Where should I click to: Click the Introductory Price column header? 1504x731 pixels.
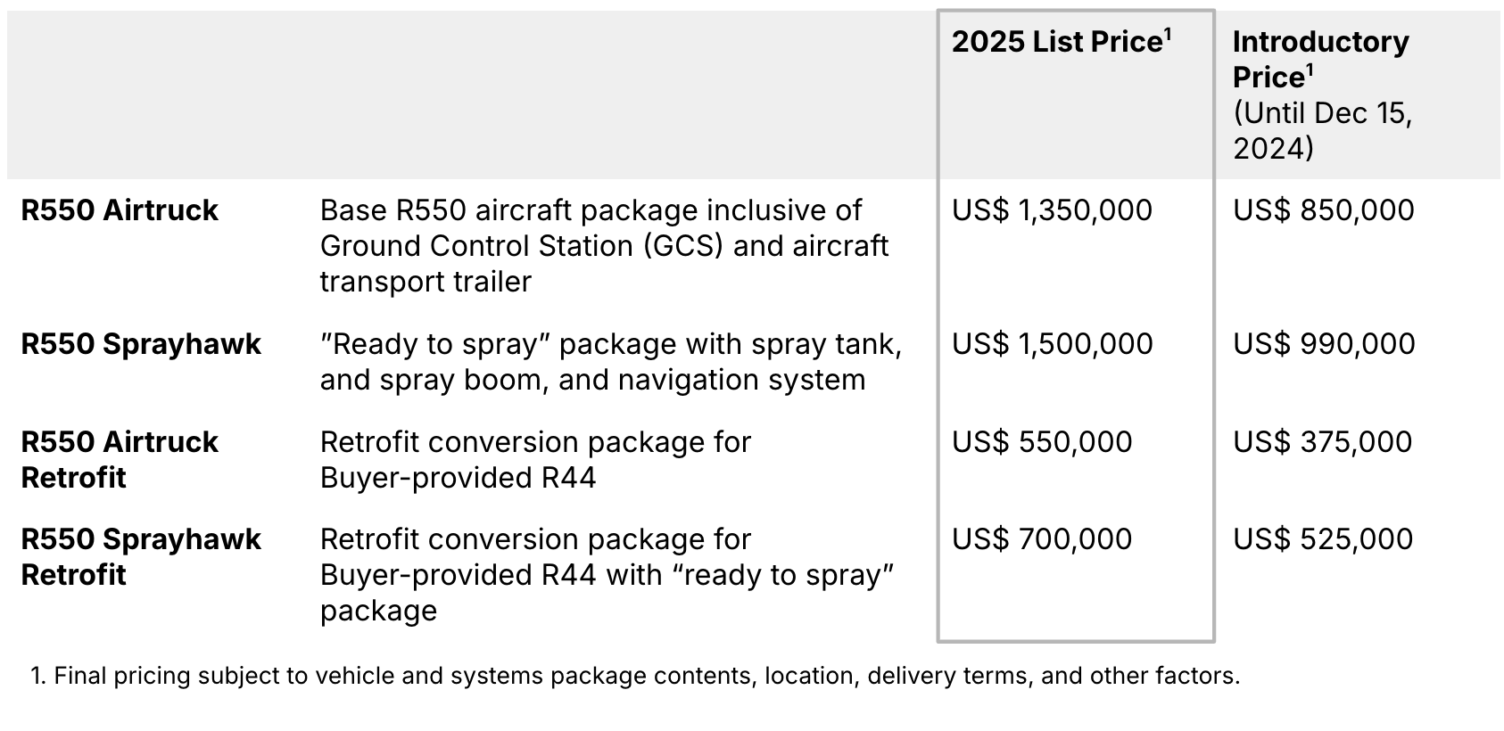tap(1319, 59)
